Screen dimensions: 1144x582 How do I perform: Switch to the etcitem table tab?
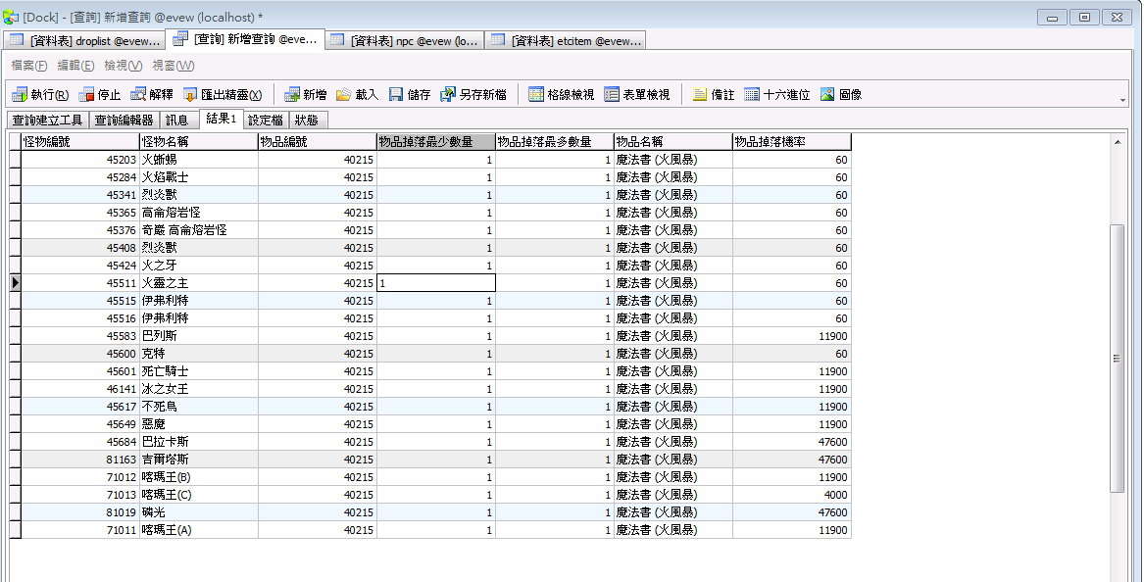[x=566, y=41]
